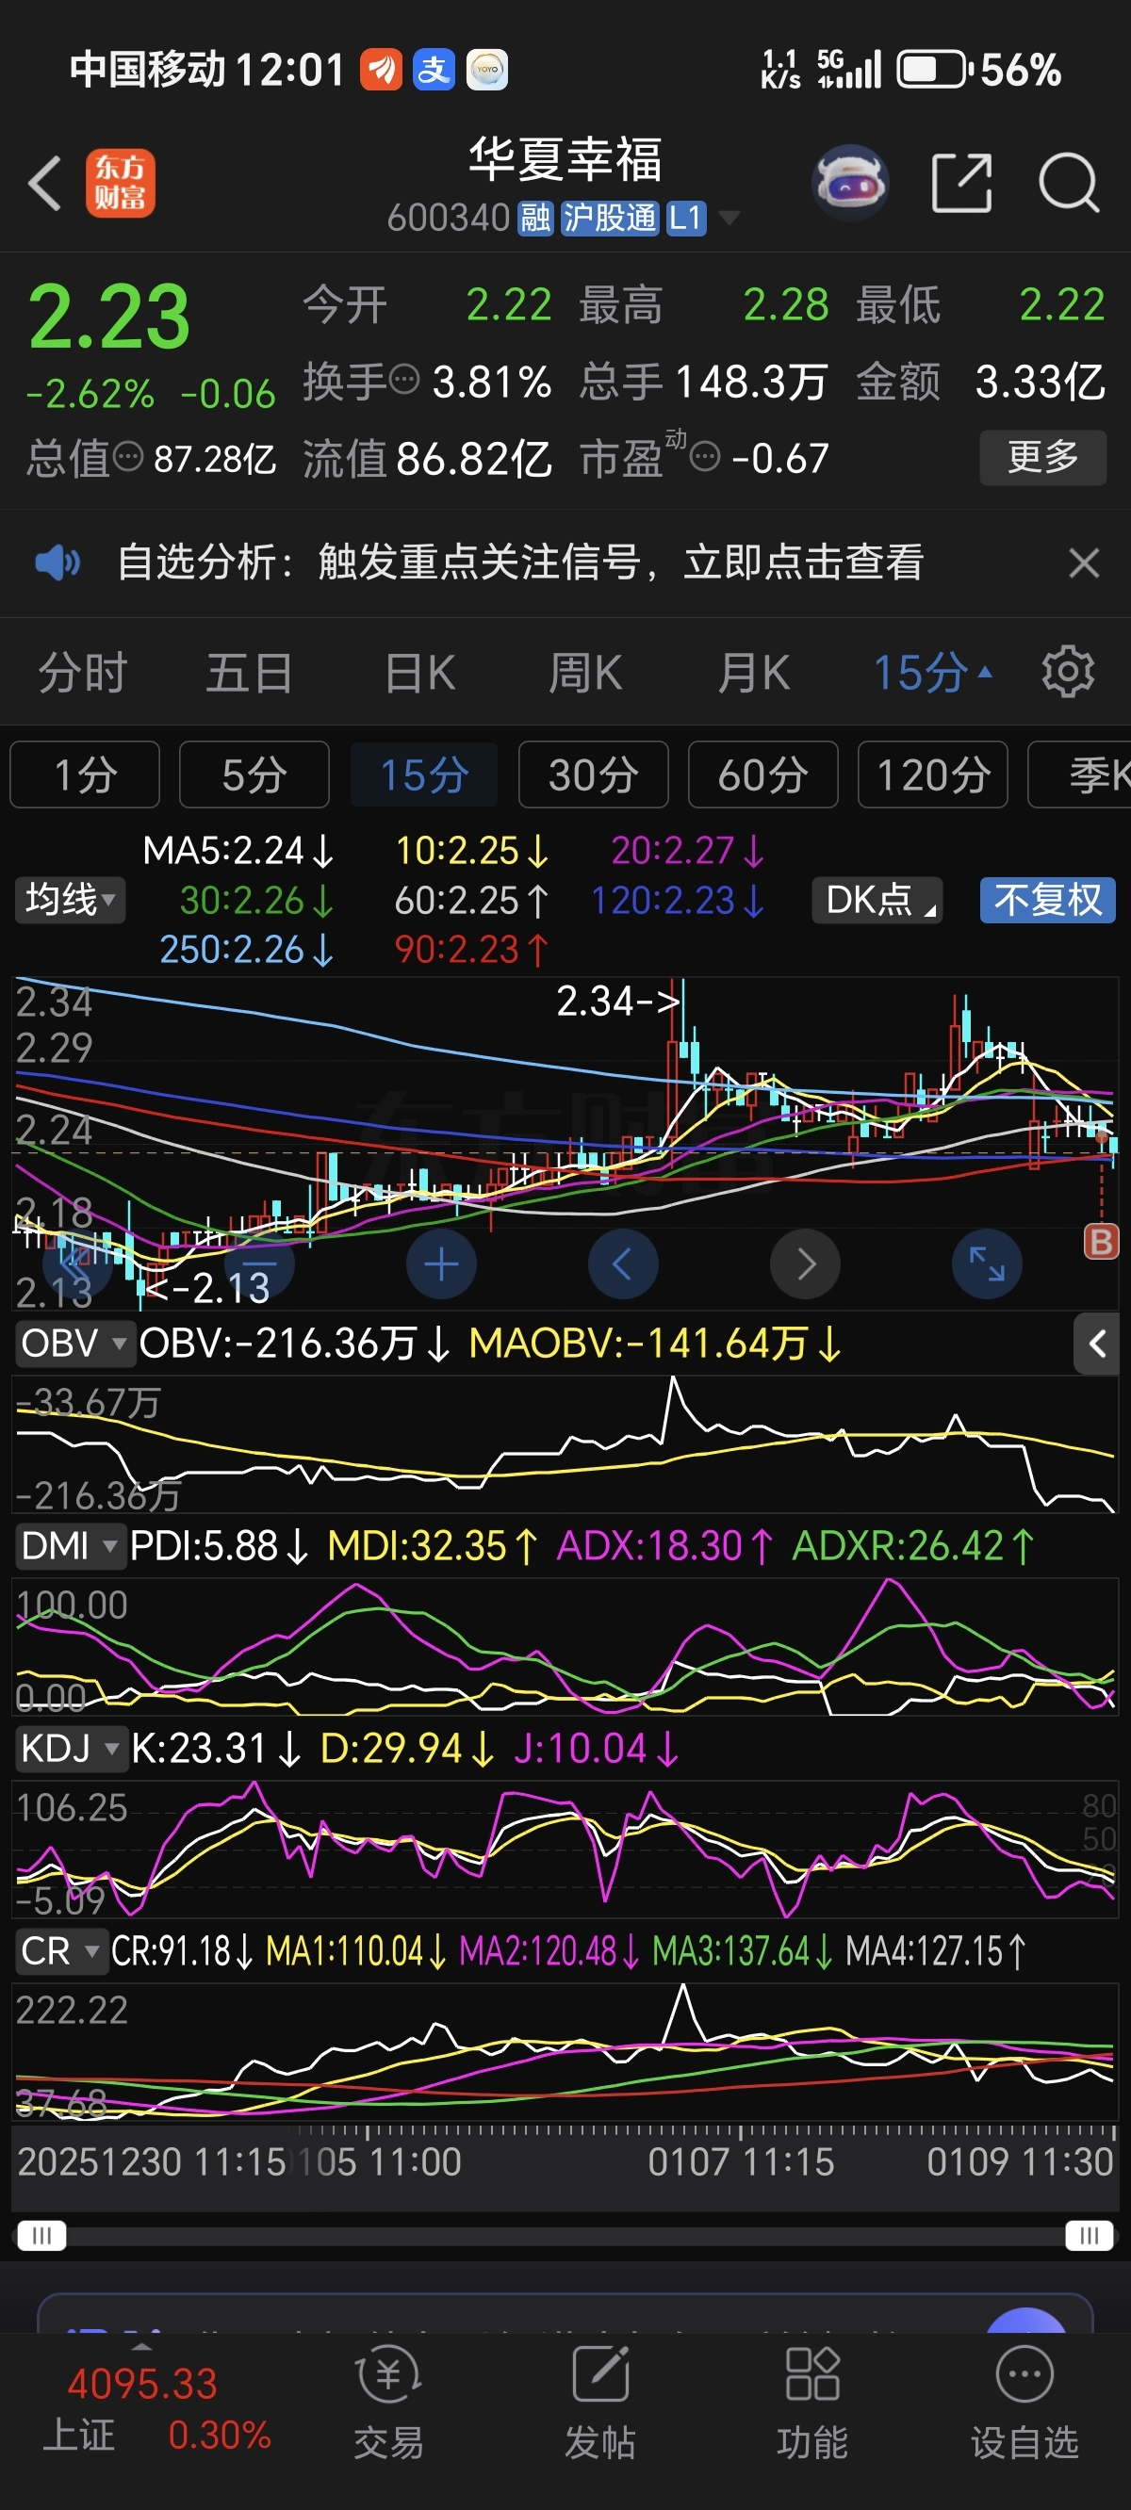Viewport: 1131px width, 2510px height.
Task: Switch to 分时 tab
Action: [x=83, y=673]
